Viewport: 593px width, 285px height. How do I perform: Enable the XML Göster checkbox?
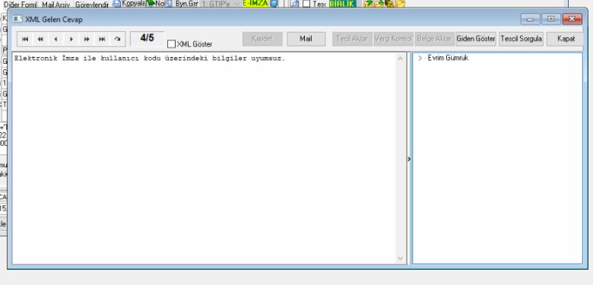(171, 44)
